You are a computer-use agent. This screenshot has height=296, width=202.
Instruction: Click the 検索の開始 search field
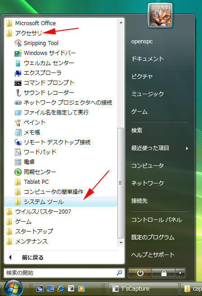[64, 273]
